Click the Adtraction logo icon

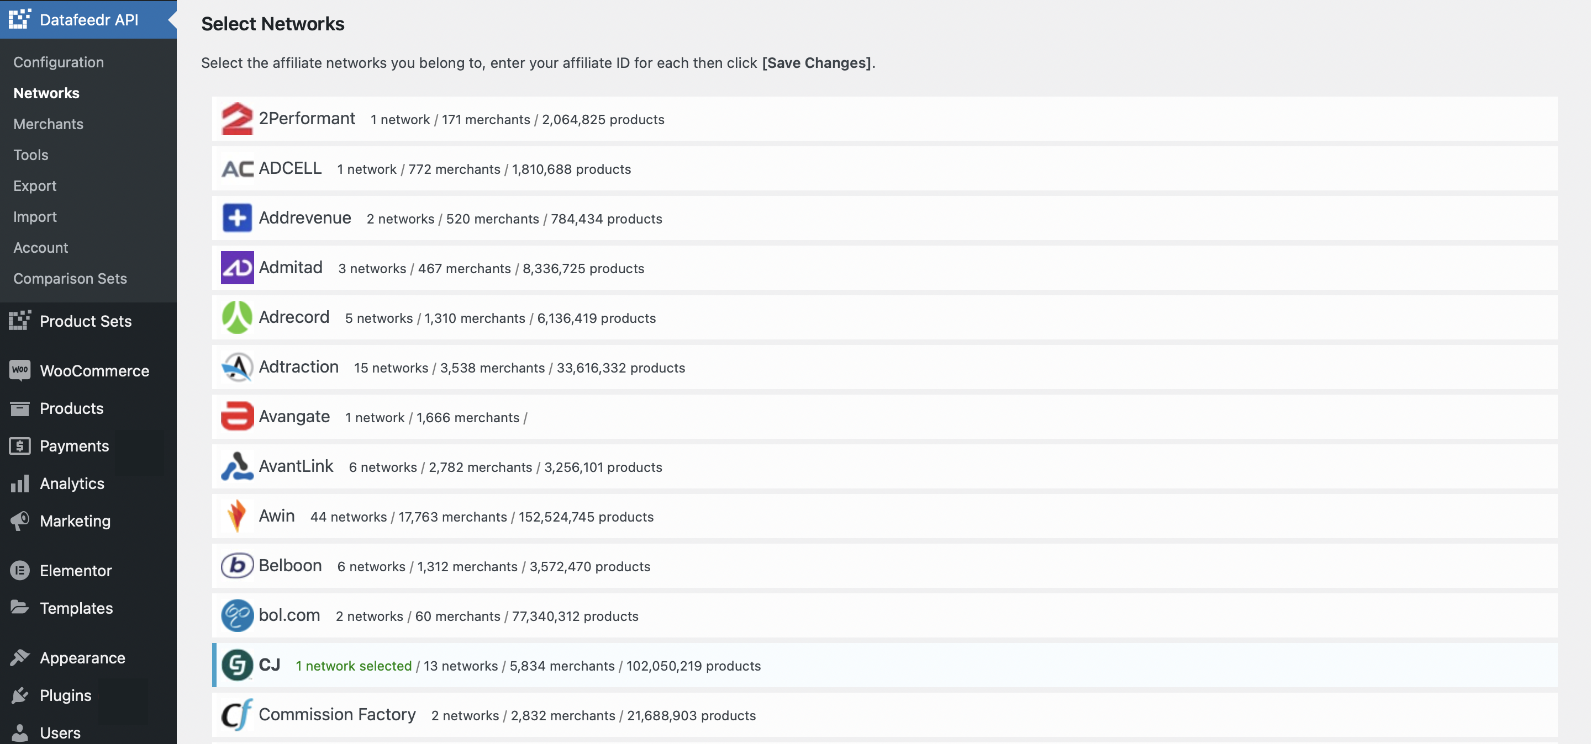click(x=237, y=367)
